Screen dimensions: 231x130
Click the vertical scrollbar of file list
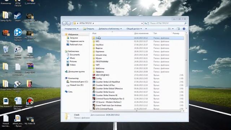point(186,60)
